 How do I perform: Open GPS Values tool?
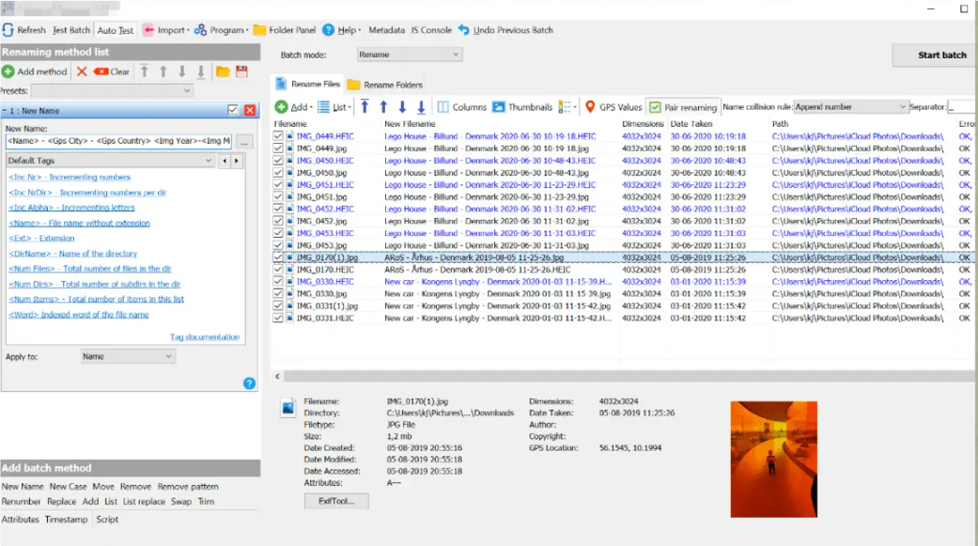click(x=613, y=107)
